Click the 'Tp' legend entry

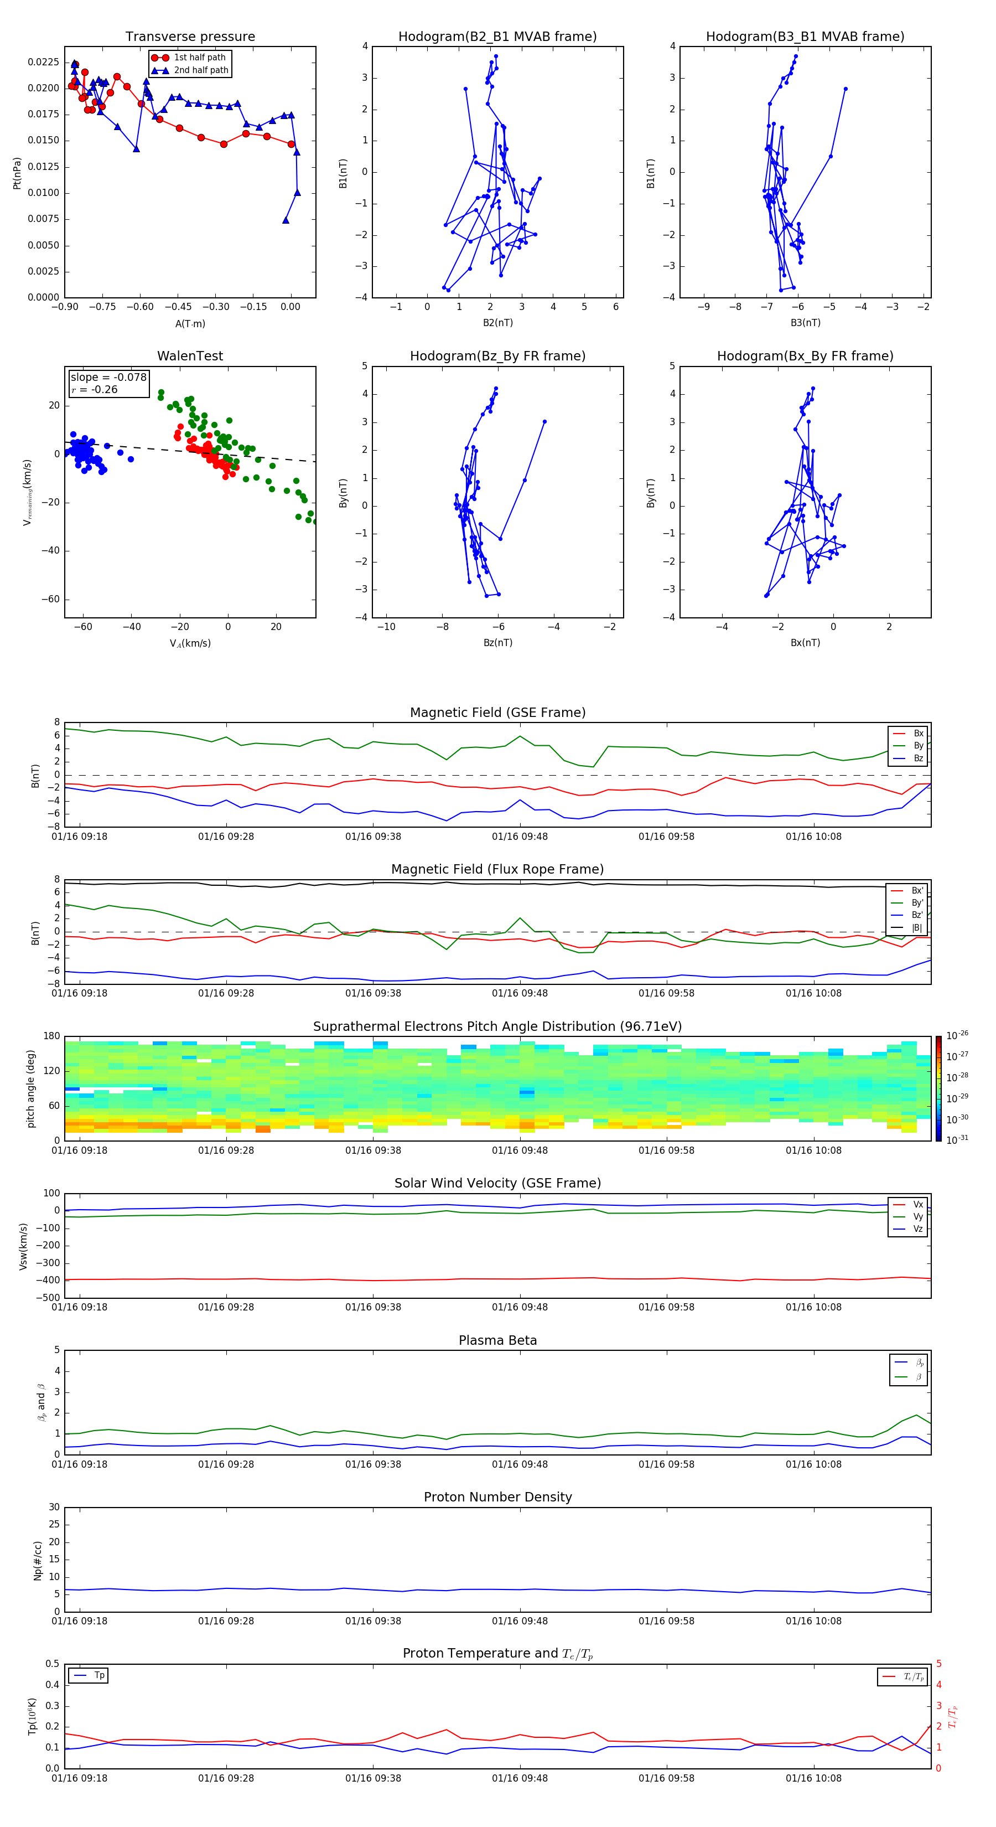[x=89, y=1675]
